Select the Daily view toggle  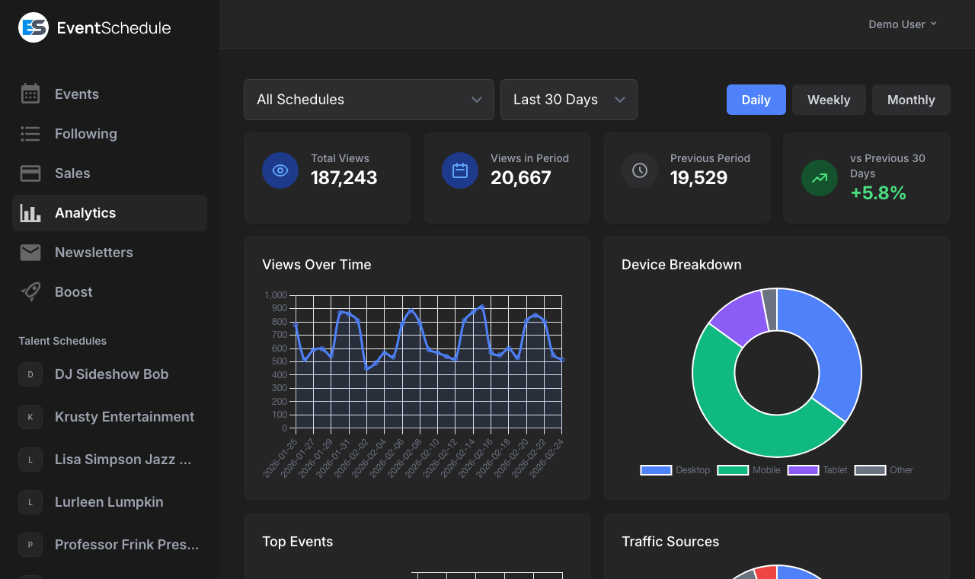pyautogui.click(x=756, y=100)
